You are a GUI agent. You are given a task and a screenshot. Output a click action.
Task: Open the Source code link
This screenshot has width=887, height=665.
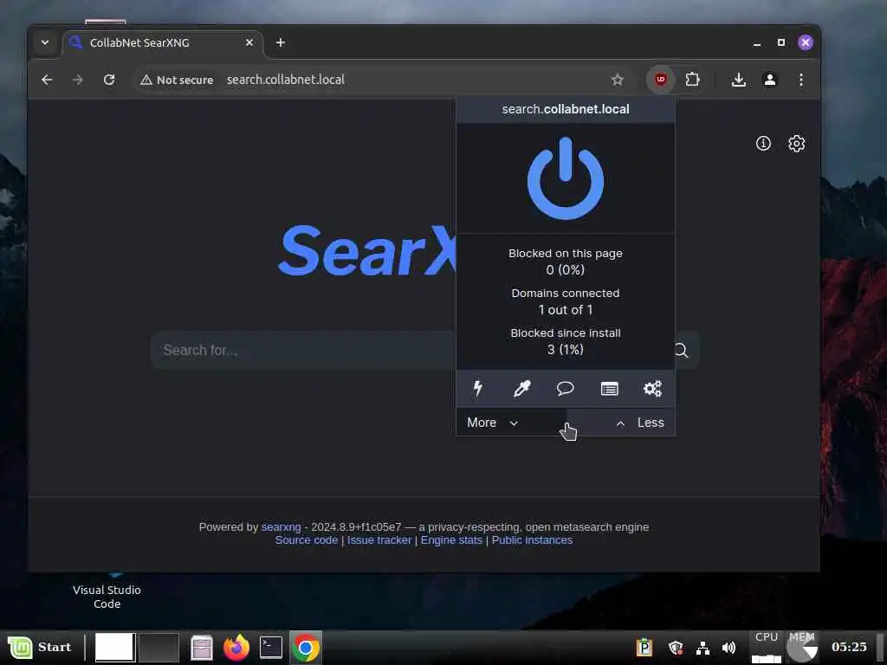point(307,540)
